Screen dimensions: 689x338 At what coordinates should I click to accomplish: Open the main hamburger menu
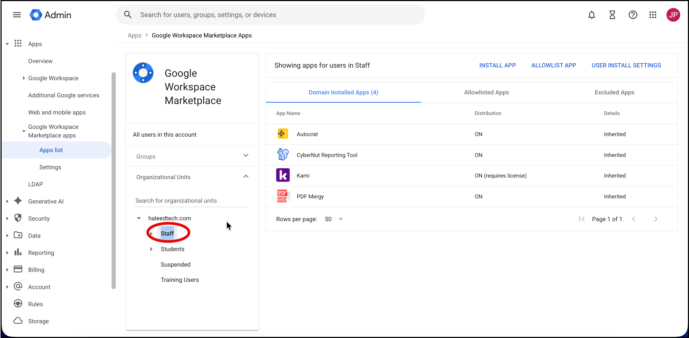point(17,15)
